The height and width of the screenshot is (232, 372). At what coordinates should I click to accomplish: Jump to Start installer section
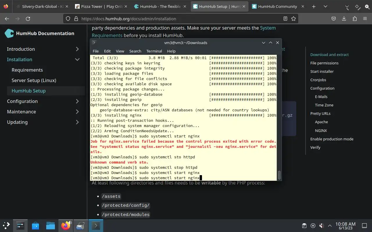[x=322, y=71]
